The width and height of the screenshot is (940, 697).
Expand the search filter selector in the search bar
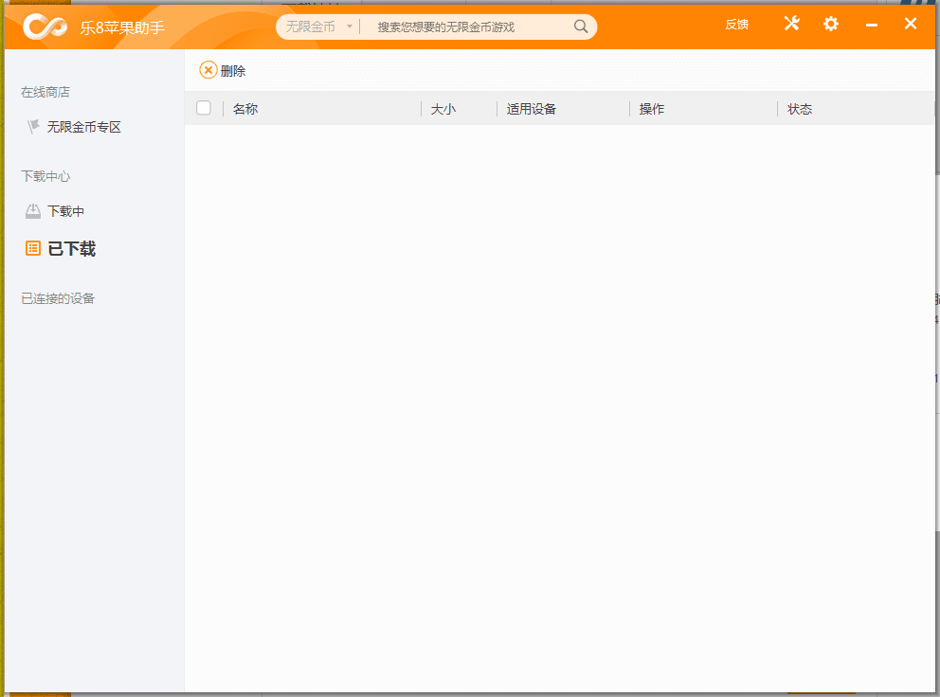click(347, 27)
